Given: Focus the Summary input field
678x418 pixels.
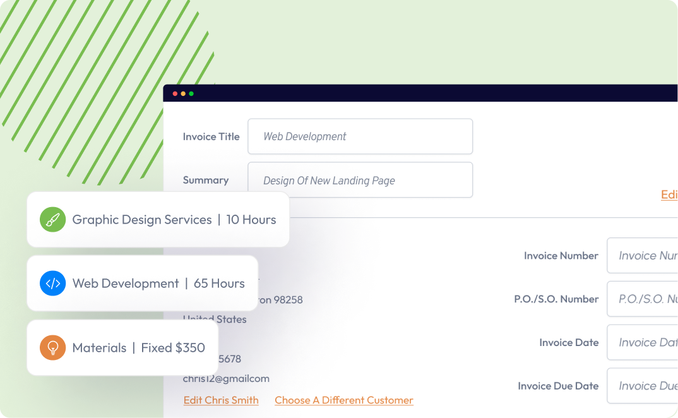Looking at the screenshot, I should tap(360, 180).
